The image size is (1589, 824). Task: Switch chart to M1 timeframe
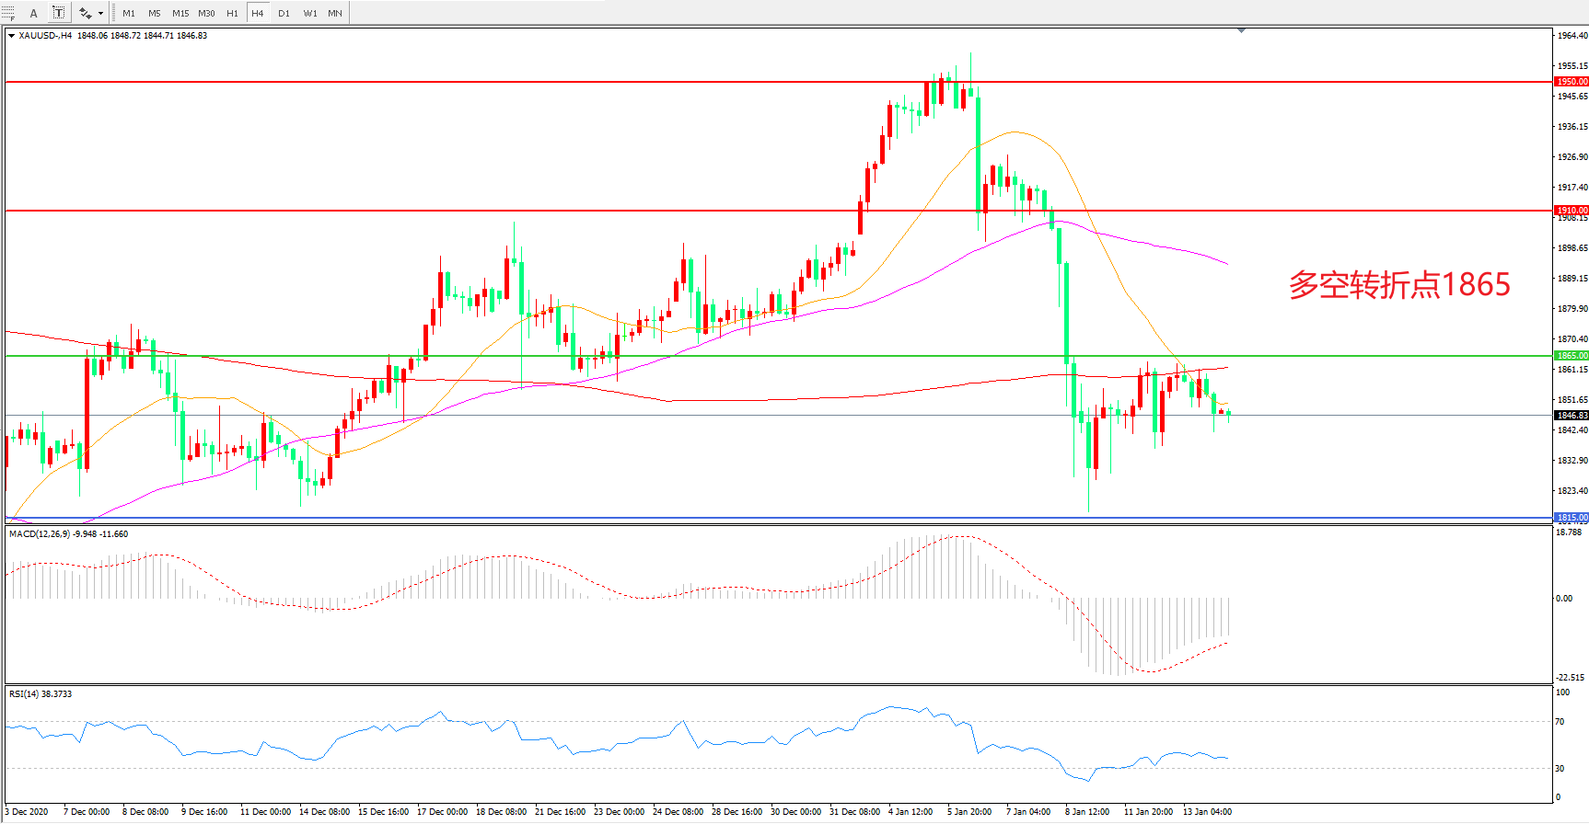click(129, 13)
